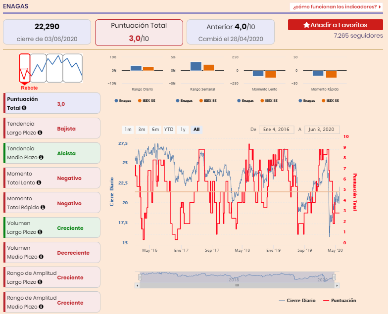Show info for Volumen Largo Plazo
Viewport: 388px width, 314px height.
(x=40, y=232)
